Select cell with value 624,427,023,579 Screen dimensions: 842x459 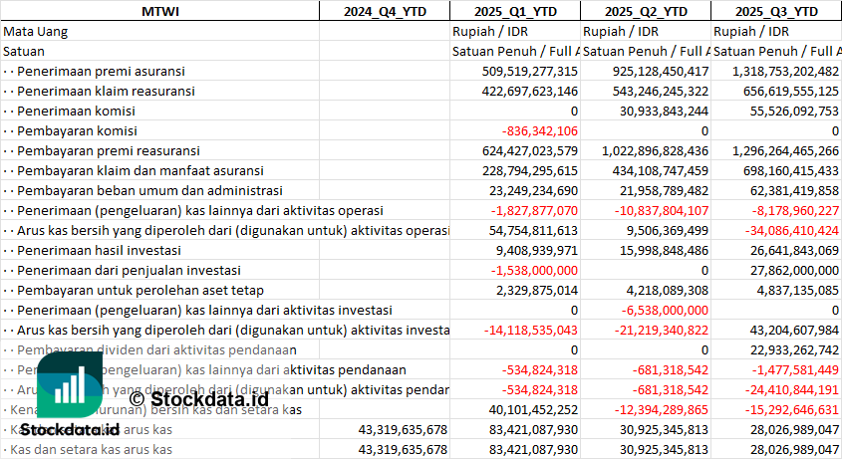[x=515, y=150]
